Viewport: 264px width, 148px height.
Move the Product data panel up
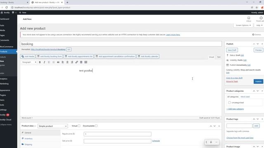[x=211, y=126]
